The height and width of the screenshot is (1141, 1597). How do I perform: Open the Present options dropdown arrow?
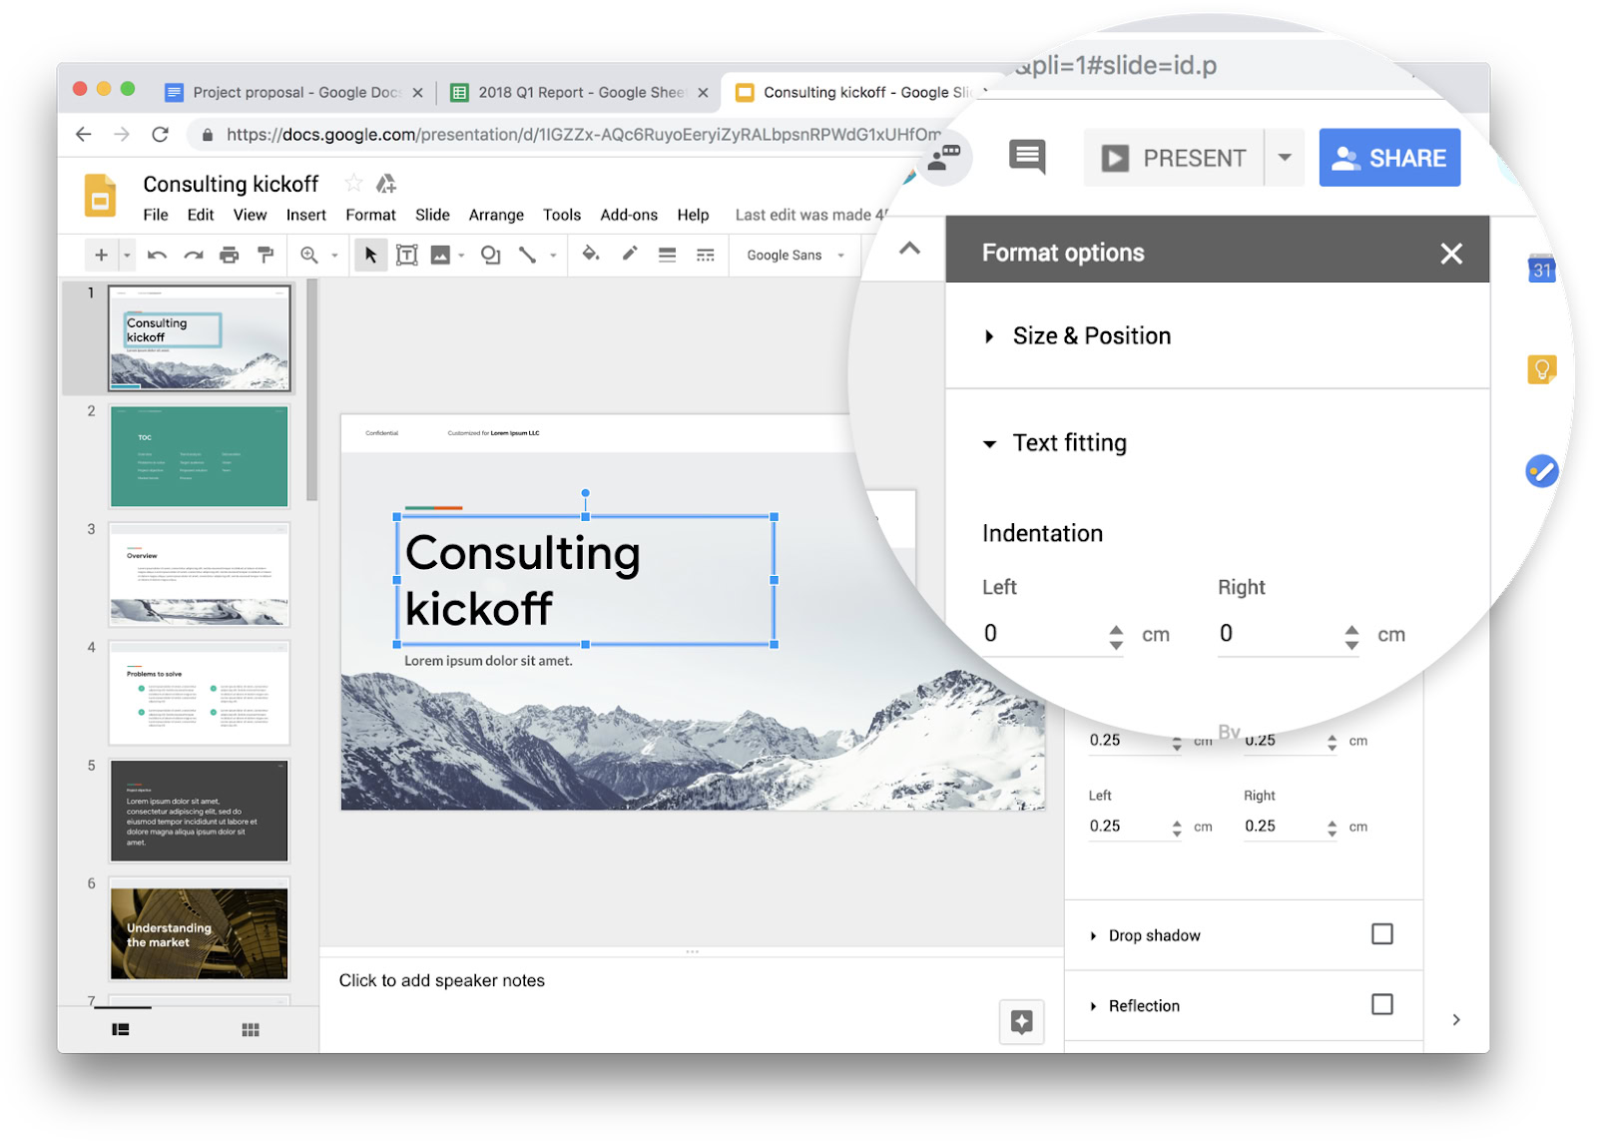click(1285, 158)
